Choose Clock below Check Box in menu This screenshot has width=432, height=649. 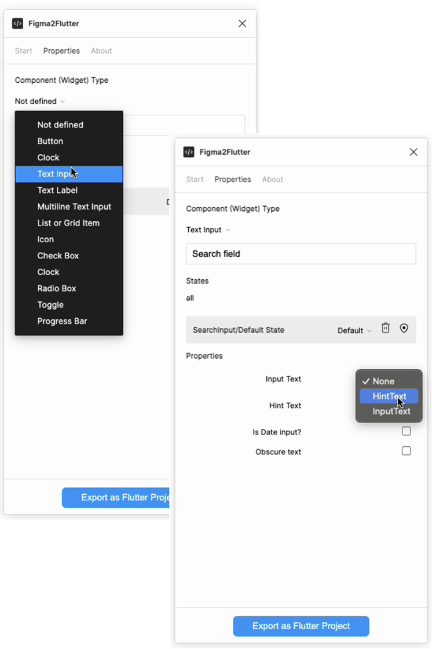point(69,272)
